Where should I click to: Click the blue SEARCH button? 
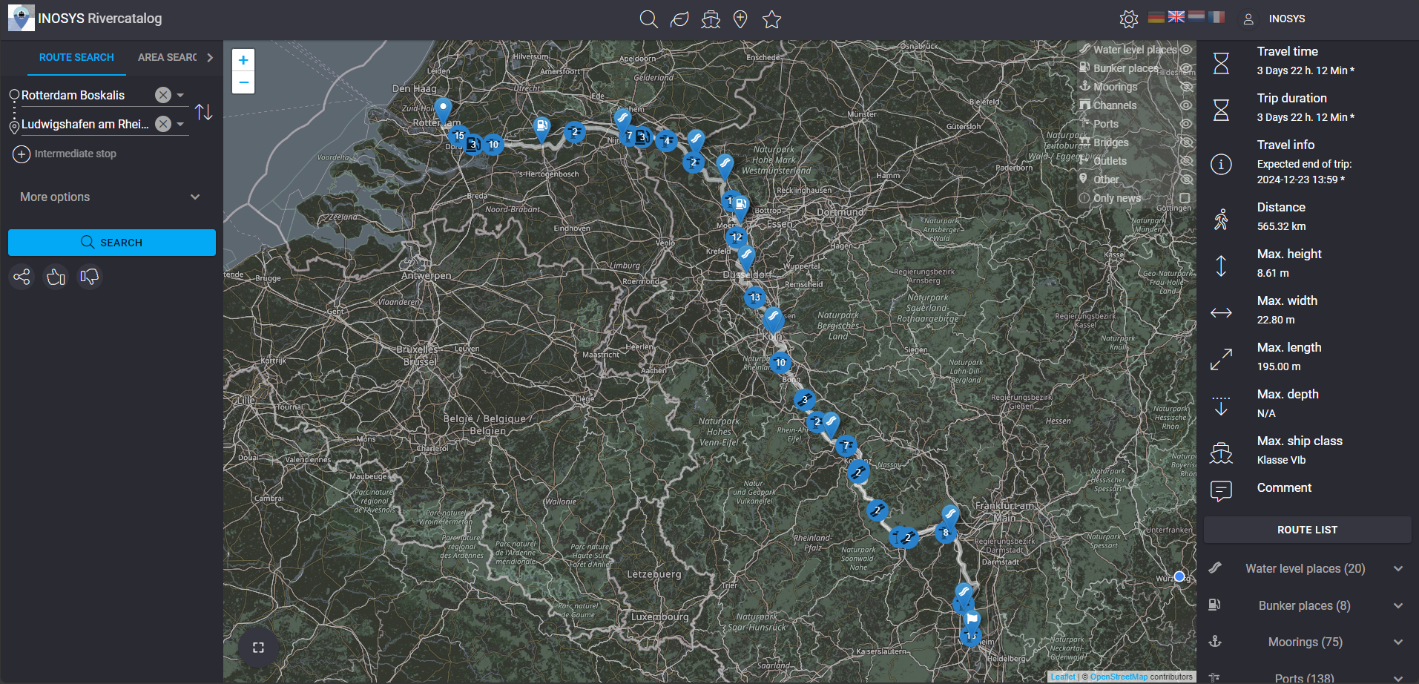tap(112, 243)
